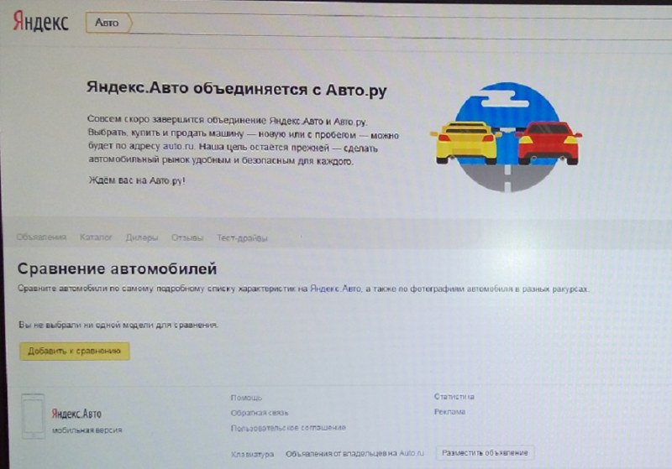The height and width of the screenshot is (469, 672).
Task: Open the Яндекс logo home link
Action: coord(40,22)
